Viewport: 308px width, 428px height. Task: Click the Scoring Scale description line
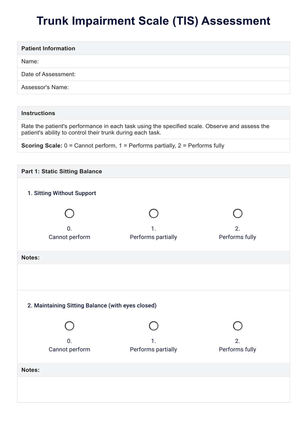(123, 145)
